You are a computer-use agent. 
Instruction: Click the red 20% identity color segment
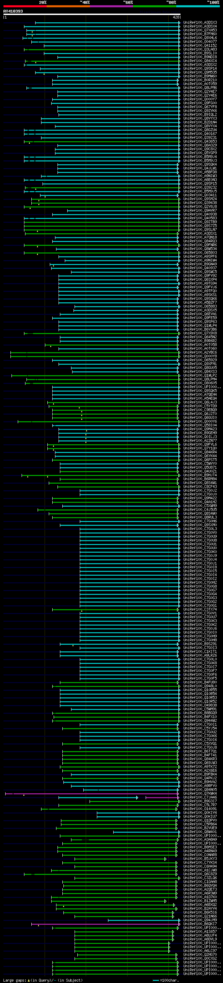[25, 6]
